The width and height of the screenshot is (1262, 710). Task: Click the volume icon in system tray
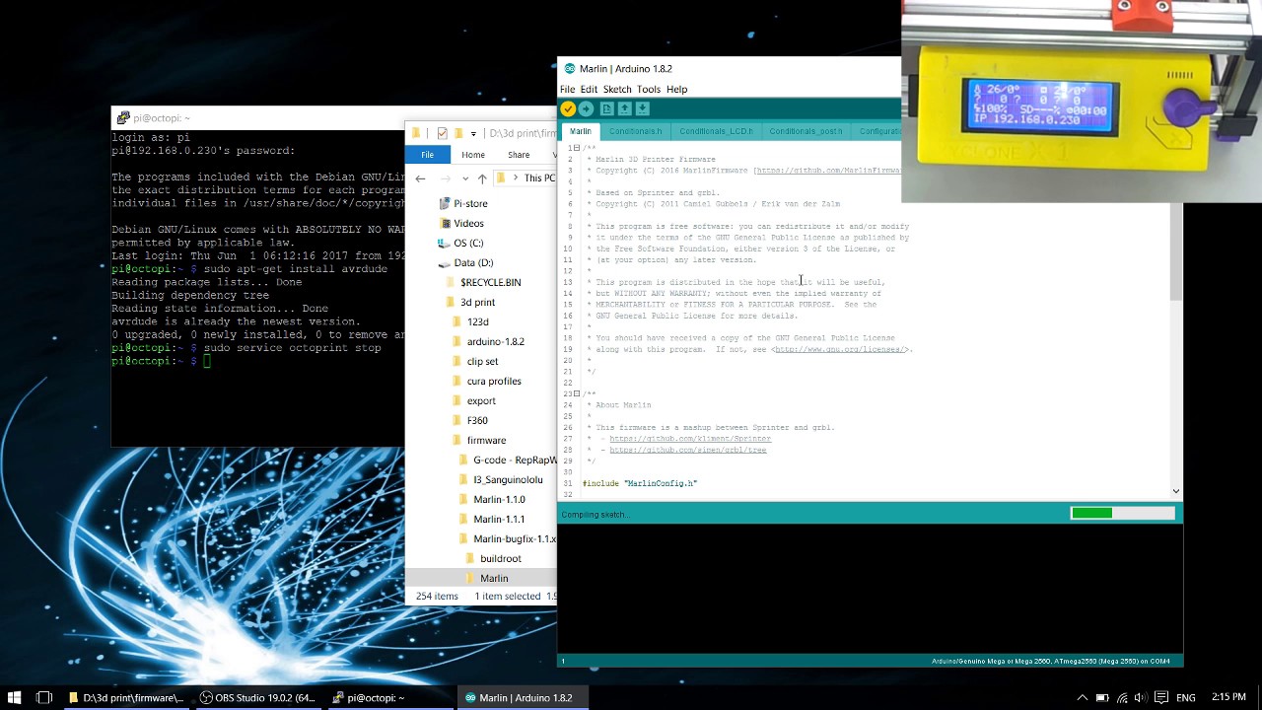pos(1142,697)
